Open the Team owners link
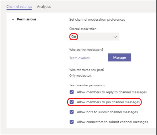This screenshot has height=135, width=157. click(79, 58)
